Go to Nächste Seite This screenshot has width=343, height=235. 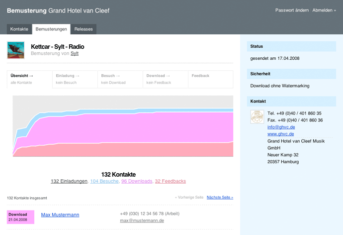(x=220, y=197)
